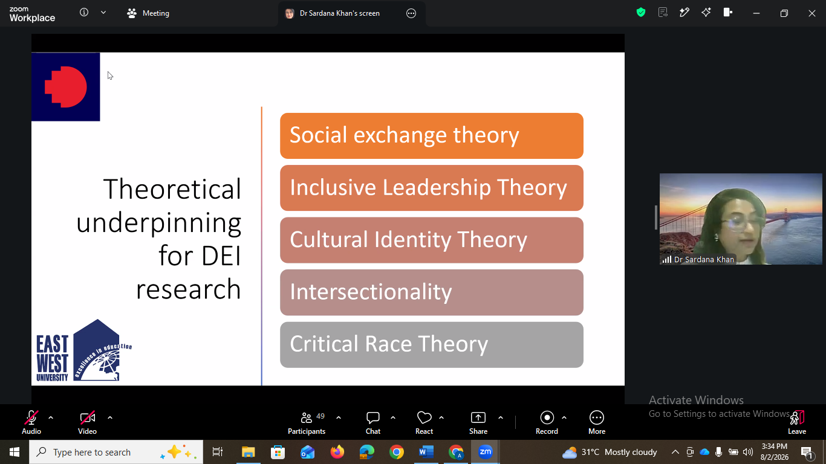The image size is (826, 464).
Task: Start camera with the Video button
Action: [88, 422]
